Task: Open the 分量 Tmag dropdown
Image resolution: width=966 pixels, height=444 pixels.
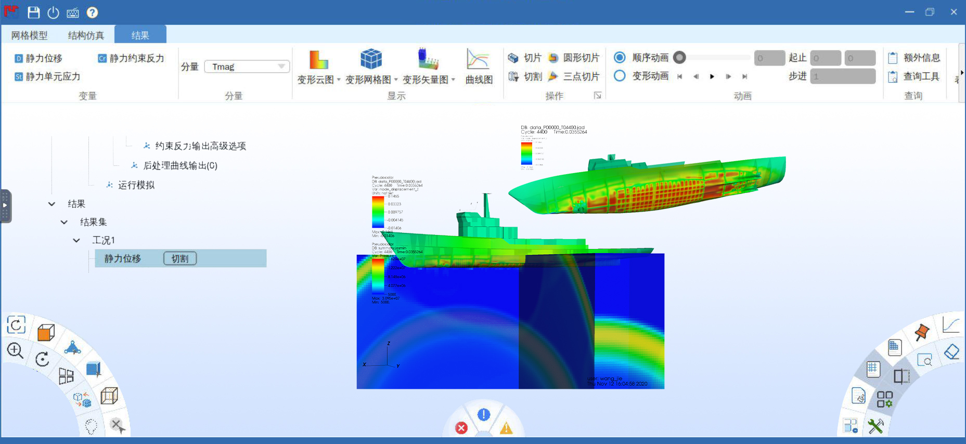Action: [247, 67]
